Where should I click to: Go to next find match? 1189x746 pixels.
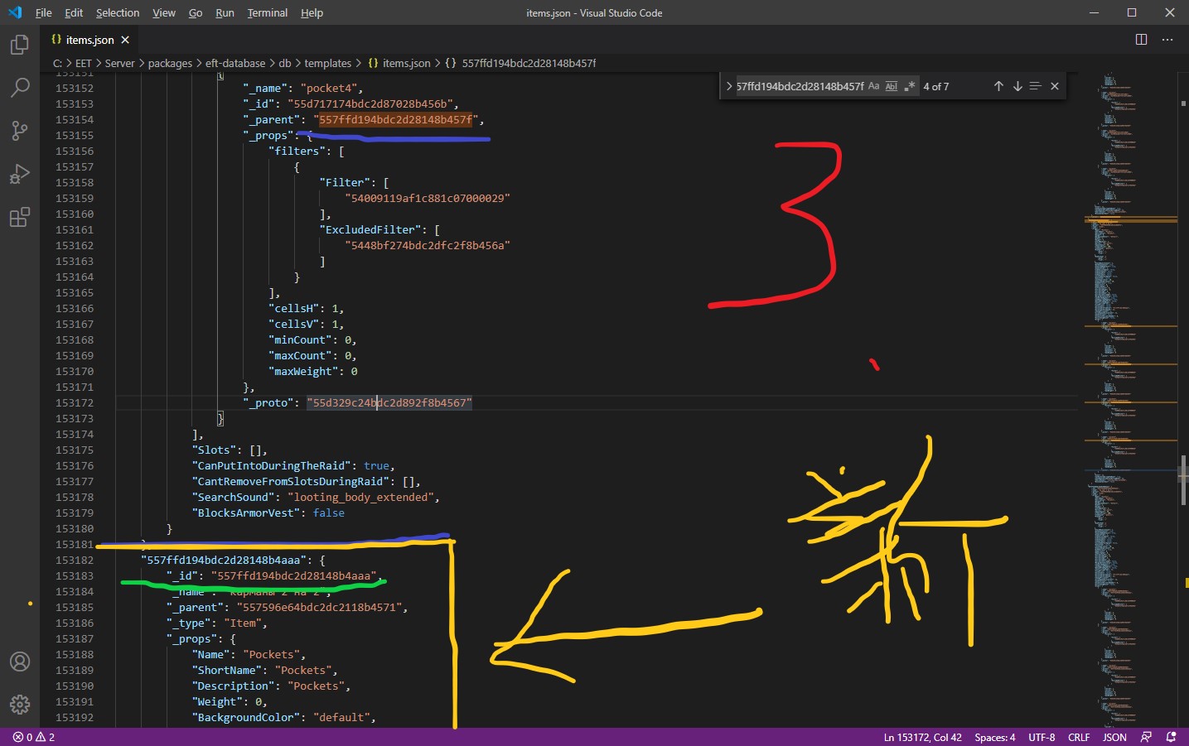point(1017,86)
